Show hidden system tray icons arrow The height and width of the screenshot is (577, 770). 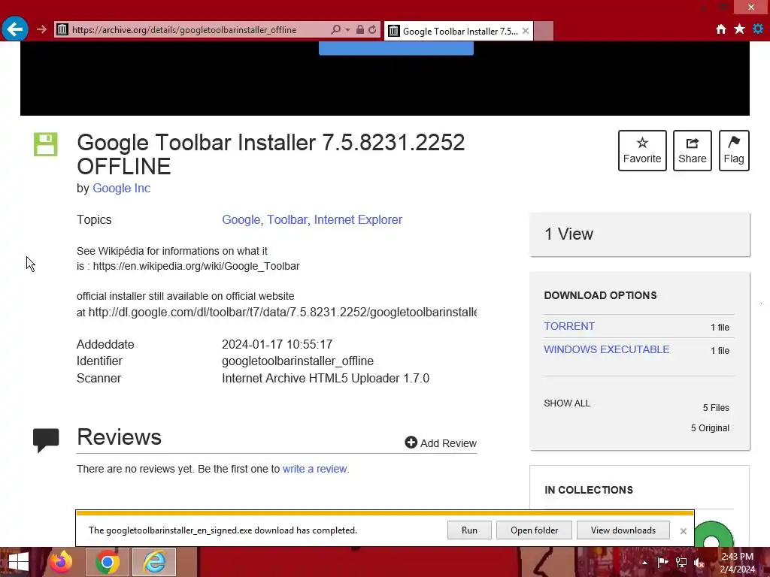pos(644,562)
